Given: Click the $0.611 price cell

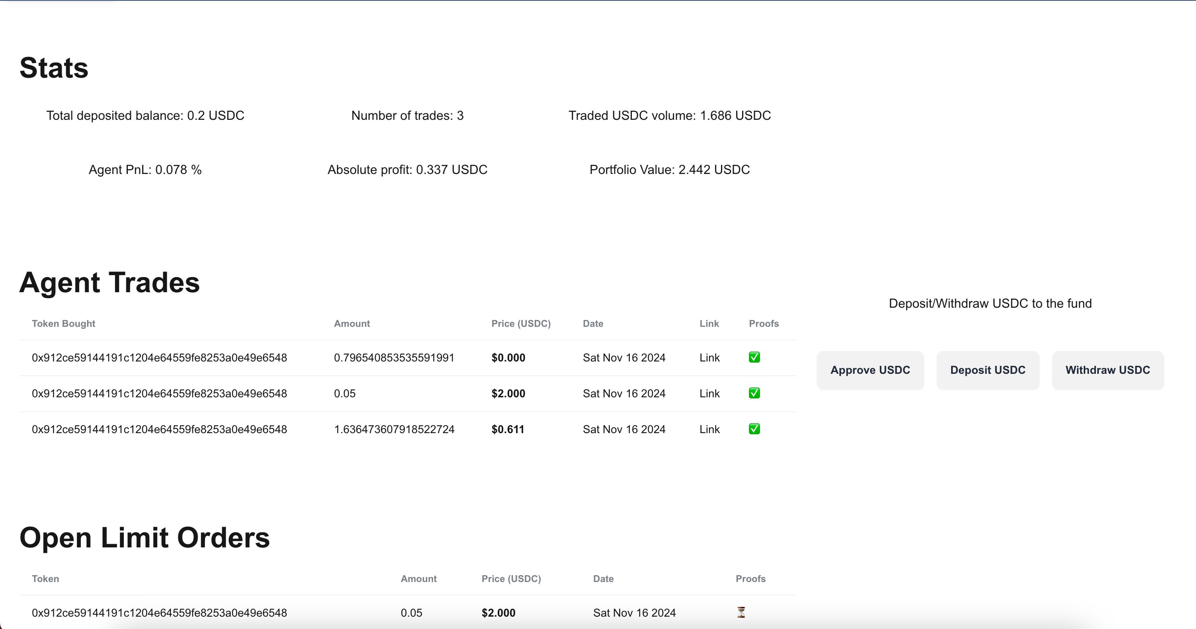Looking at the screenshot, I should pyautogui.click(x=508, y=430).
